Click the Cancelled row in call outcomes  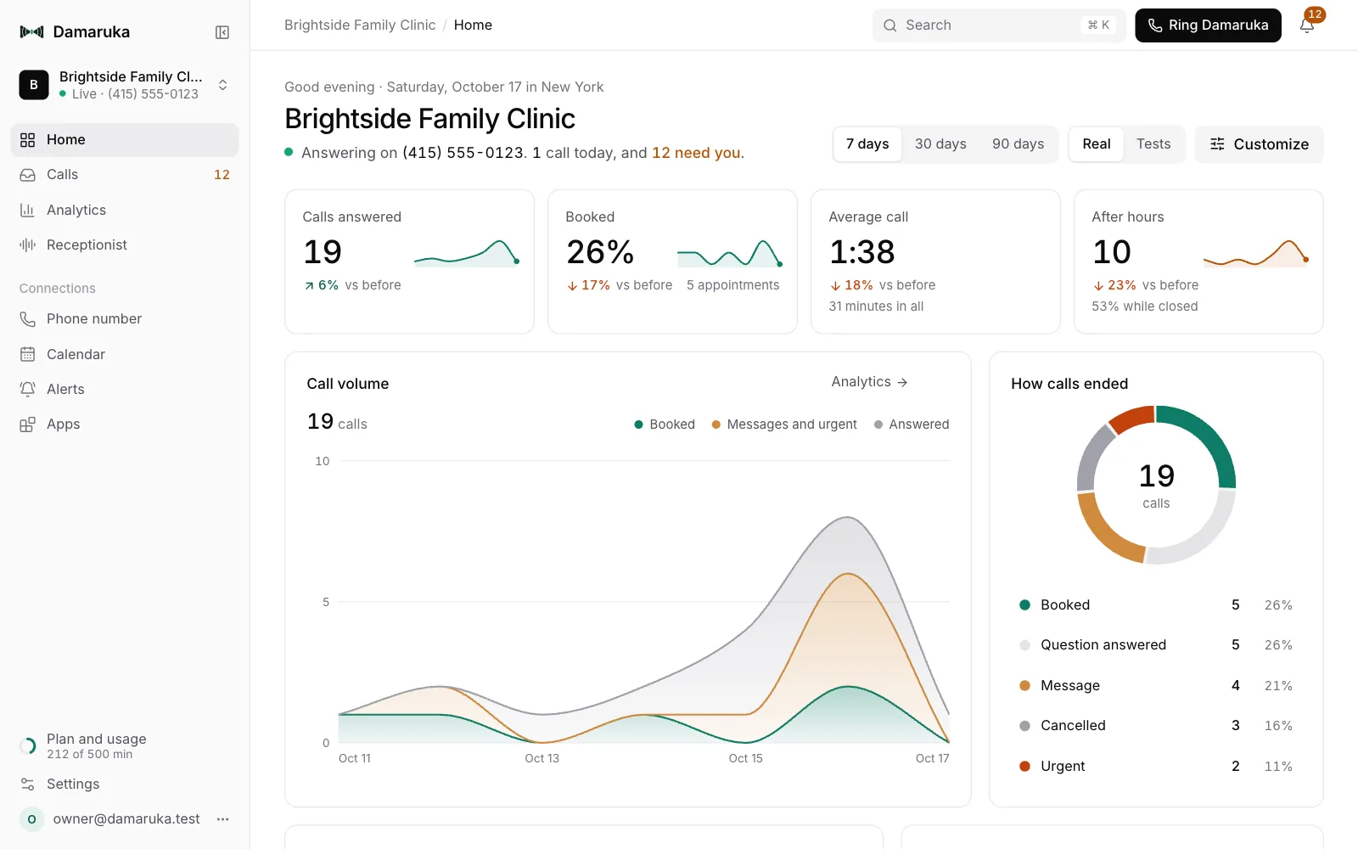[1156, 726]
